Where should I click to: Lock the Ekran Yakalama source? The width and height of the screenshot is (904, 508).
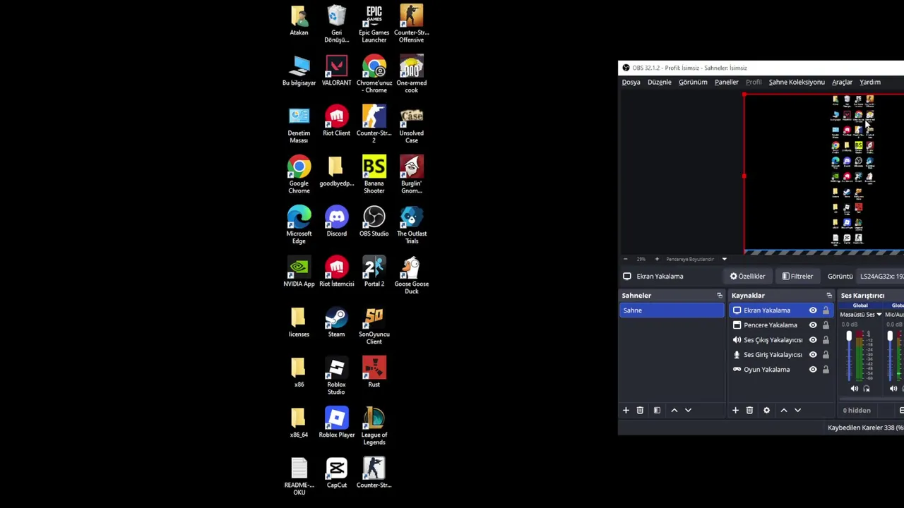tap(826, 310)
